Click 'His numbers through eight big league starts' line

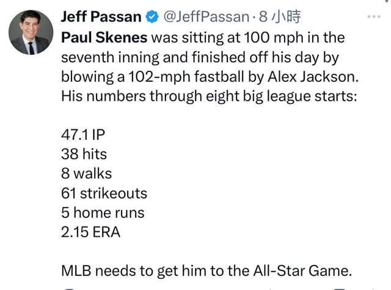point(209,96)
